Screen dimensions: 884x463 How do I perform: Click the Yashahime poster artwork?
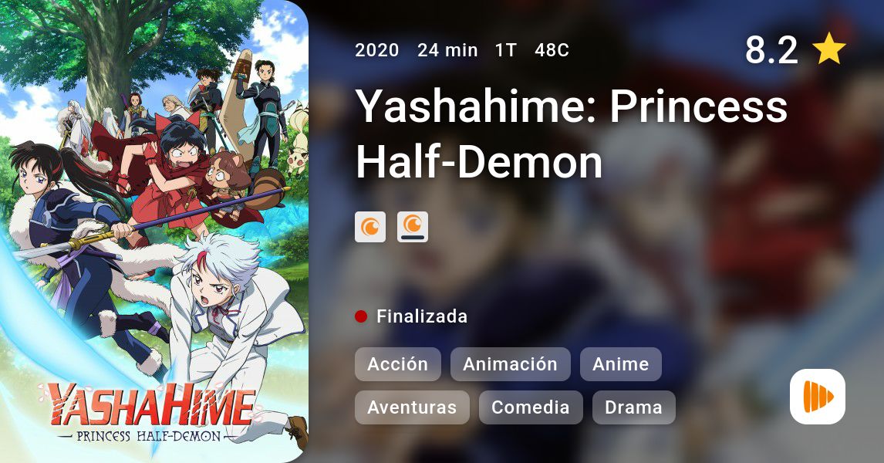click(154, 231)
